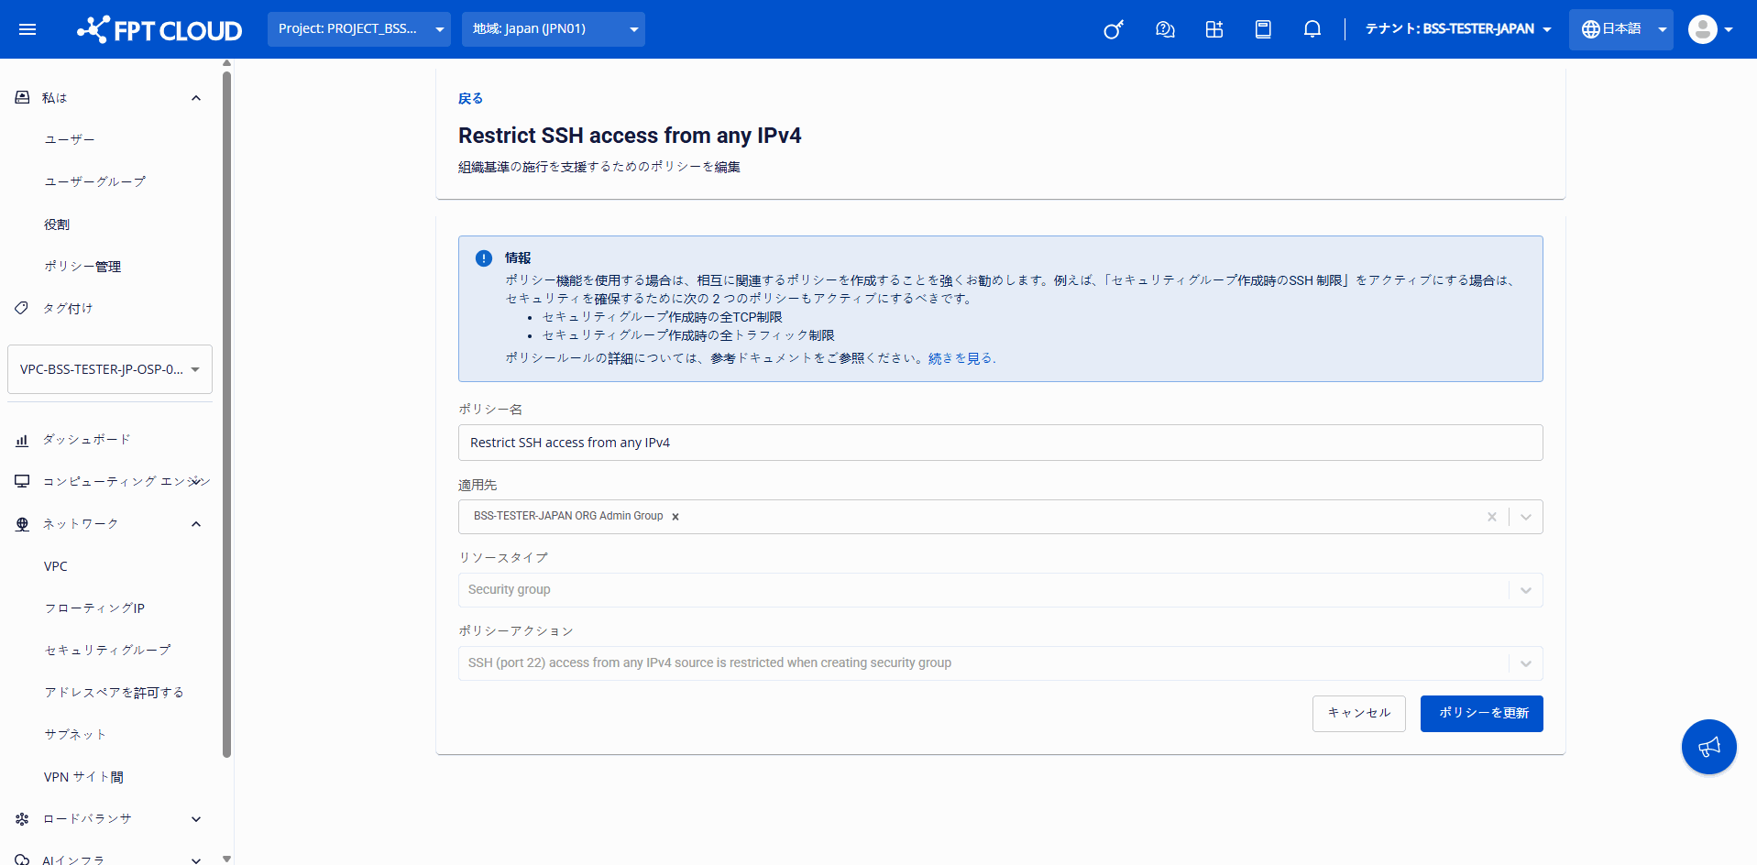The height and width of the screenshot is (865, 1757).
Task: Go to ポリシー管理 menu item
Action: point(82,267)
